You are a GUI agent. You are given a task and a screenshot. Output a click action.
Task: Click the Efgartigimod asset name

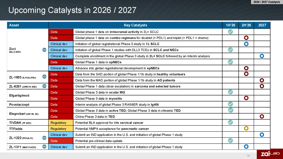[19, 95]
